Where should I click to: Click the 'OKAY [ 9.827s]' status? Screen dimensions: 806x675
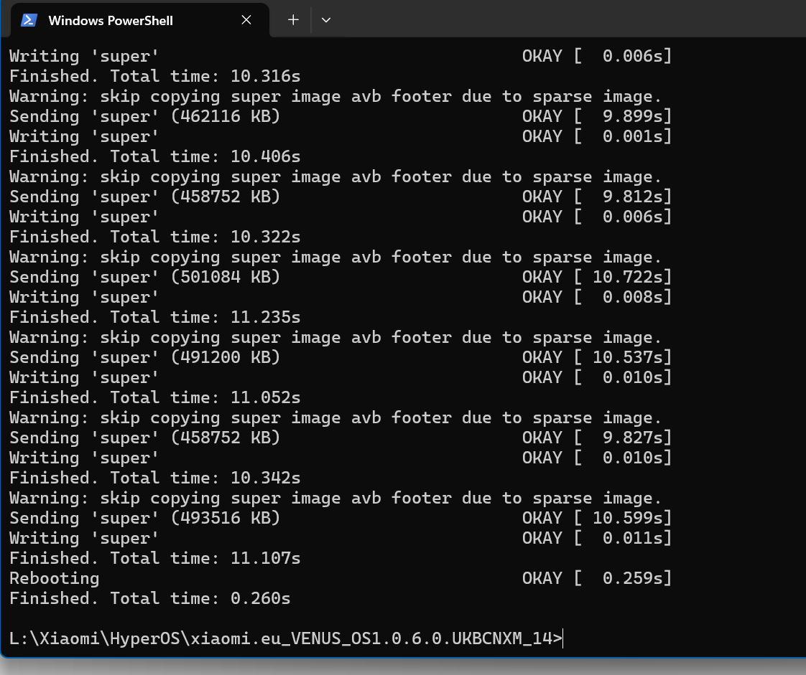(597, 438)
